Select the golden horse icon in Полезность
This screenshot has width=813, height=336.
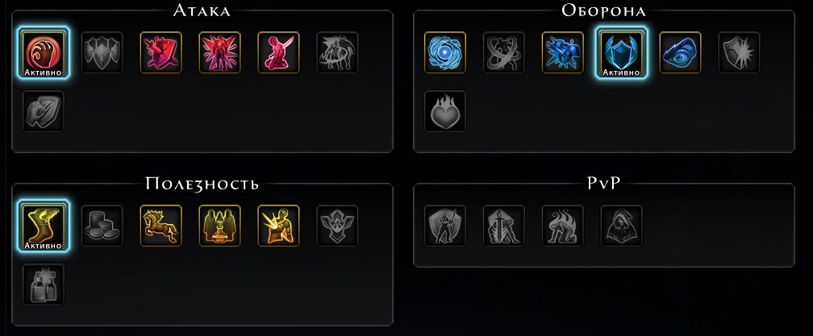161,226
